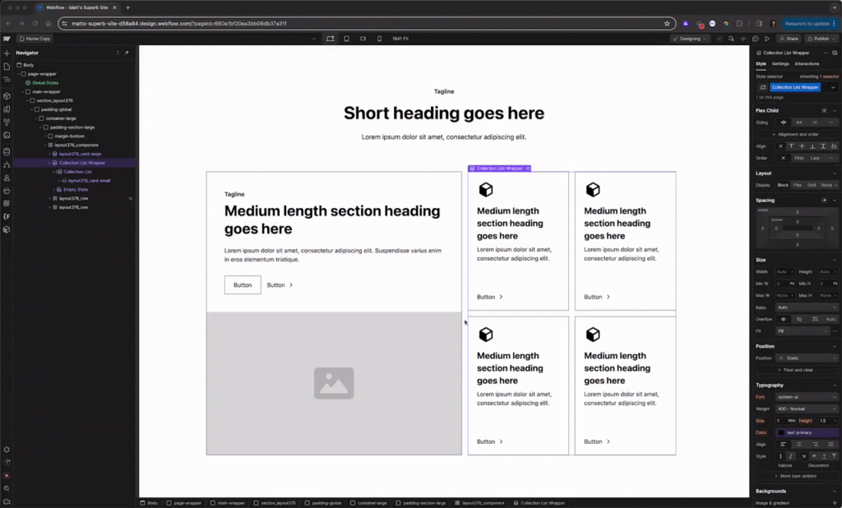This screenshot has height=508, width=842.
Task: Expand Float and clear options
Action: pyautogui.click(x=796, y=370)
